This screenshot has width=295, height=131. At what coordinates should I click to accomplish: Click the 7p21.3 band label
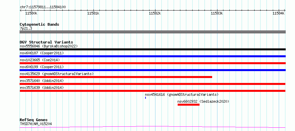pyautogui.click(x=26, y=29)
